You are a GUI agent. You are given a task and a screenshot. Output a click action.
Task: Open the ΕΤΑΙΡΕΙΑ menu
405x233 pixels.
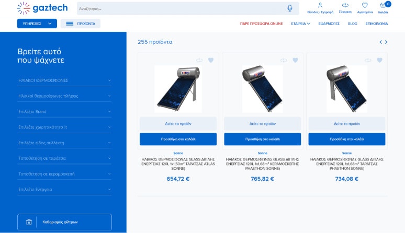click(300, 24)
